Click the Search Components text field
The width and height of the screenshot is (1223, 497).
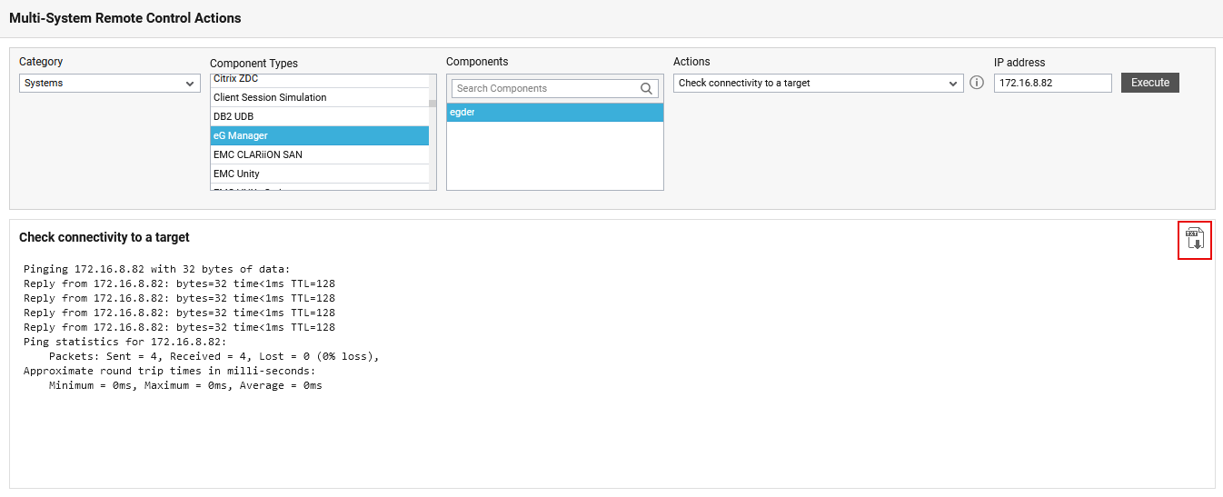pyautogui.click(x=543, y=88)
